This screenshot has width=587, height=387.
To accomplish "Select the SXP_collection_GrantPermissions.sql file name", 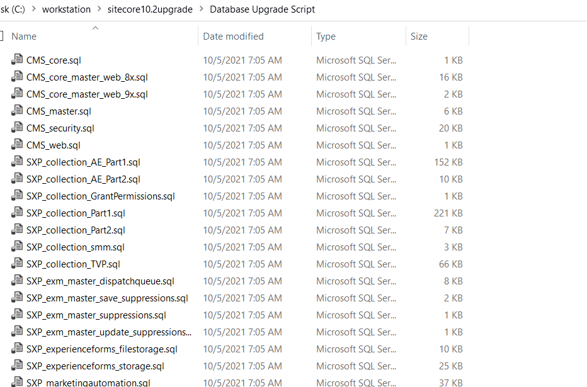I will tap(101, 196).
